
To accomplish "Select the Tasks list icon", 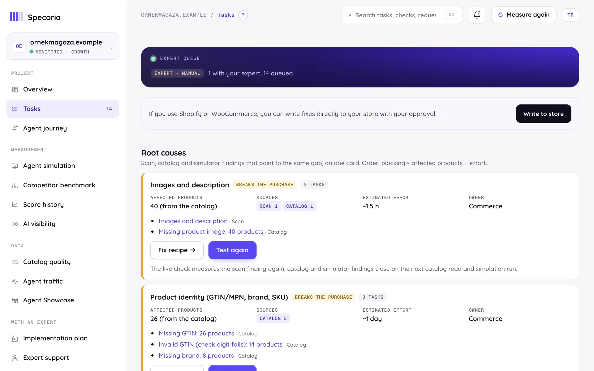I will coord(15,109).
